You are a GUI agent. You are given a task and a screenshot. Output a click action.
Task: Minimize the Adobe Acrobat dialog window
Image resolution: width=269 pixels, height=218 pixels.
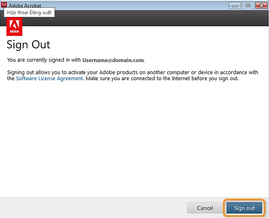click(235, 6)
